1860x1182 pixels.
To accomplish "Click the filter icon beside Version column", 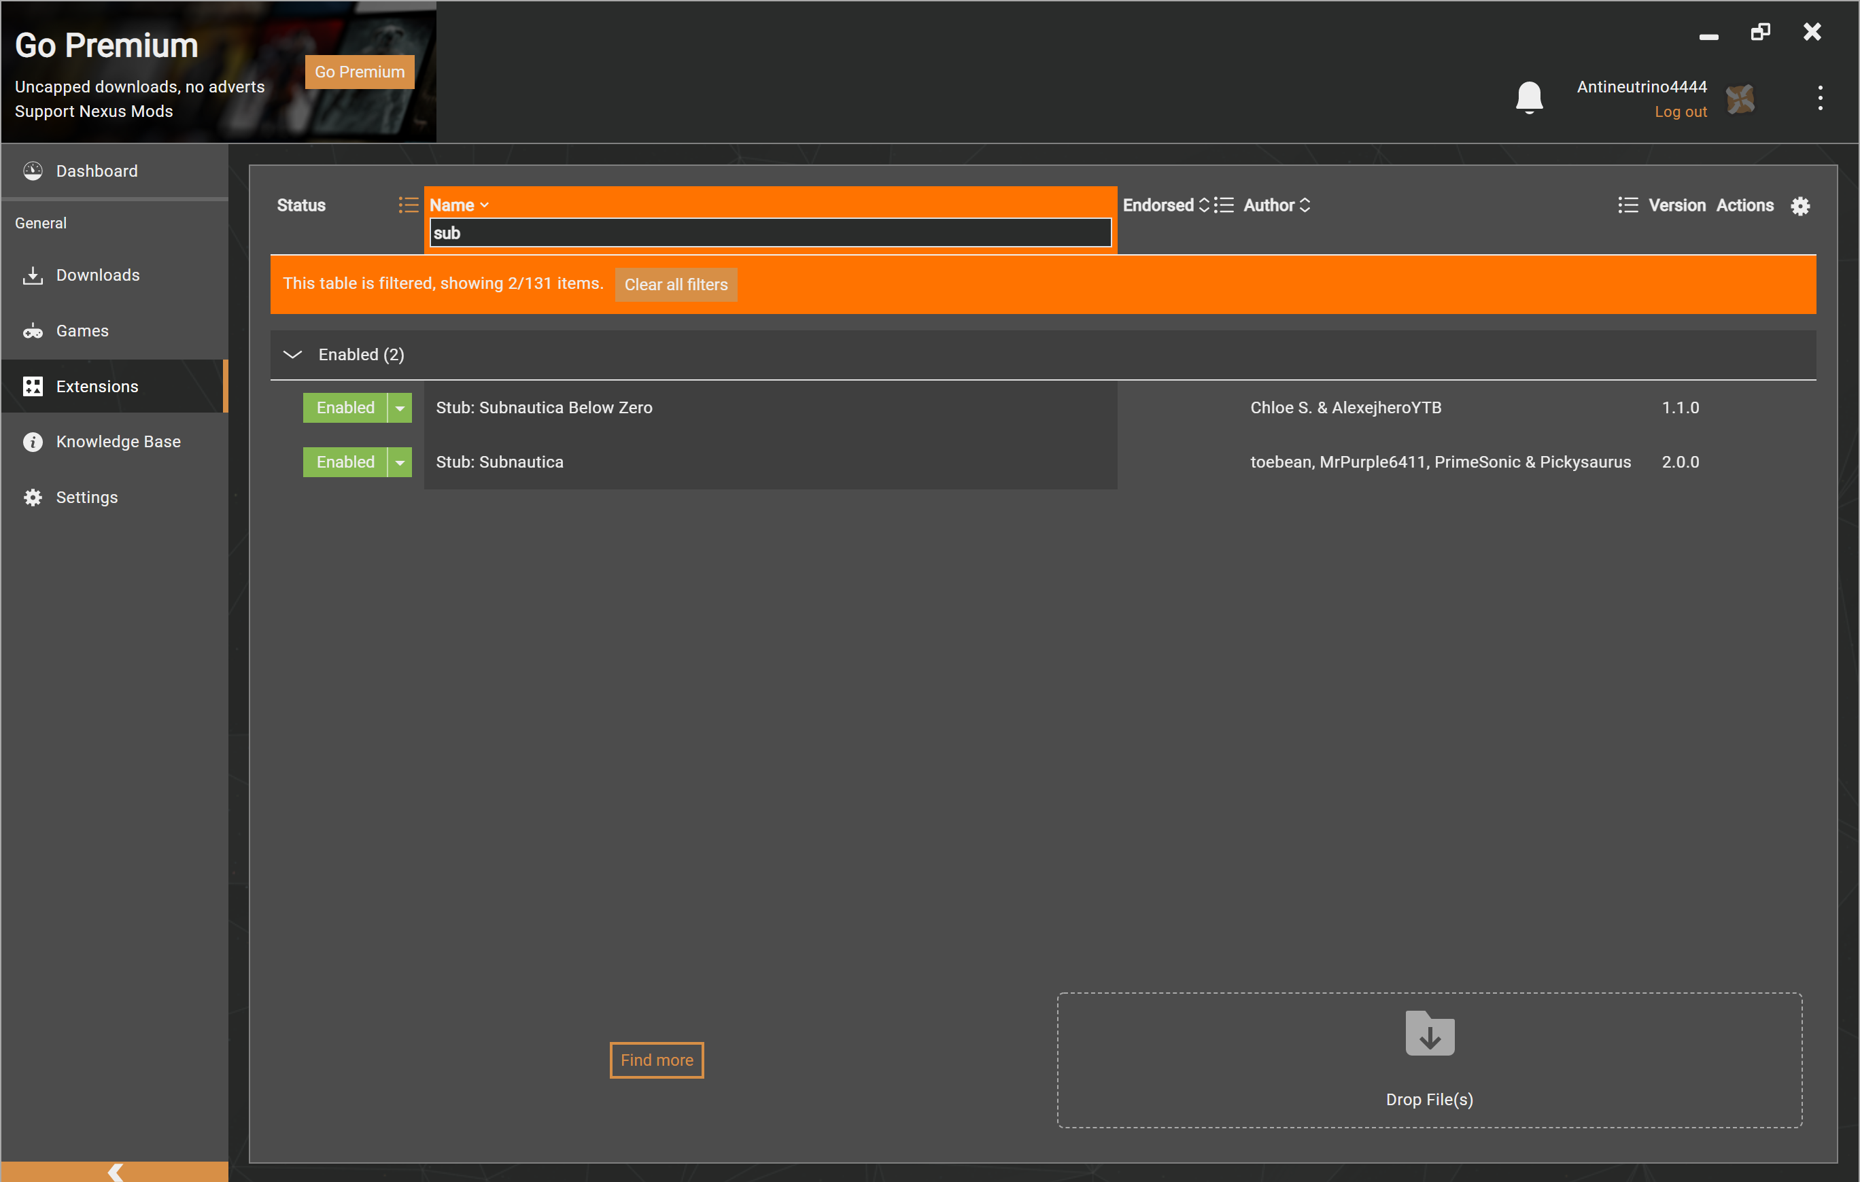I will 1627,205.
